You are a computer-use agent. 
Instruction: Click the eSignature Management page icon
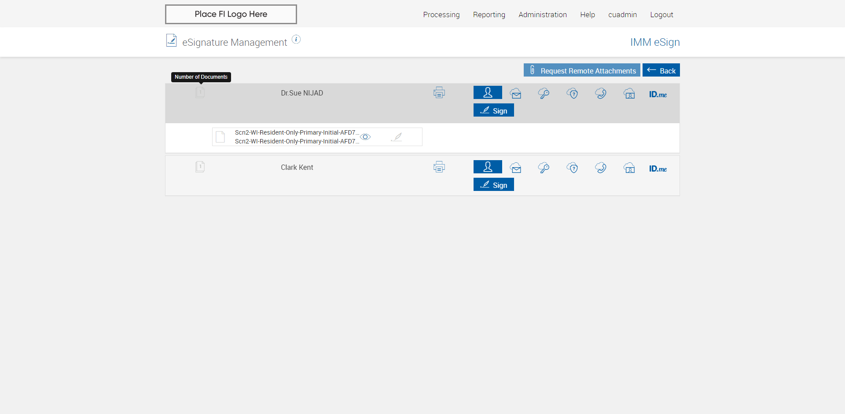click(172, 40)
